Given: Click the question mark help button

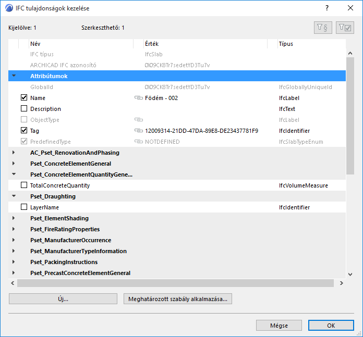Looking at the screenshot, I should 327,8.
